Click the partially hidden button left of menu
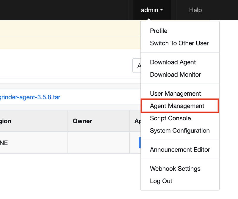Viewport: 238px width, 199px height. pyautogui.click(x=137, y=66)
